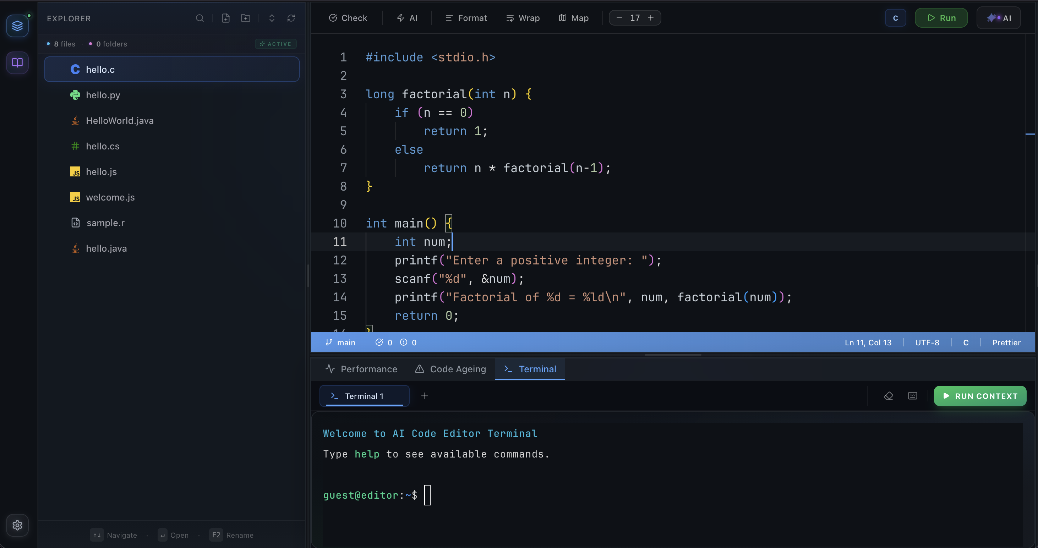Open HelloWorld.java file
Image resolution: width=1038 pixels, height=548 pixels.
pos(172,120)
